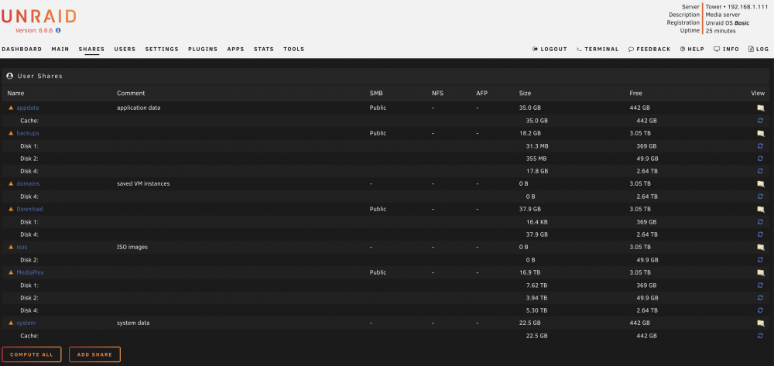Click the 'ISO images' comment text
Image resolution: width=774 pixels, height=366 pixels.
click(132, 247)
